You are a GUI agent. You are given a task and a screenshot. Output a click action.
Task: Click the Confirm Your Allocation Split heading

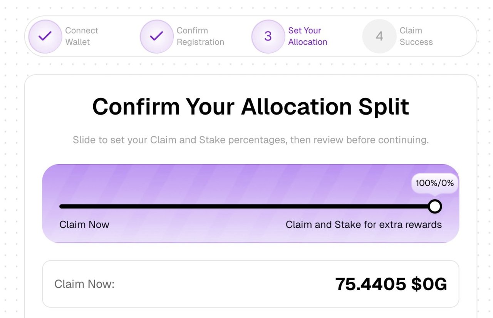pyautogui.click(x=250, y=107)
